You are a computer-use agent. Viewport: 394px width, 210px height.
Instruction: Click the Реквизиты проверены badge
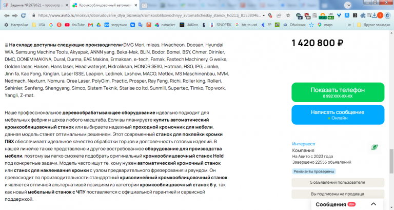point(314,171)
